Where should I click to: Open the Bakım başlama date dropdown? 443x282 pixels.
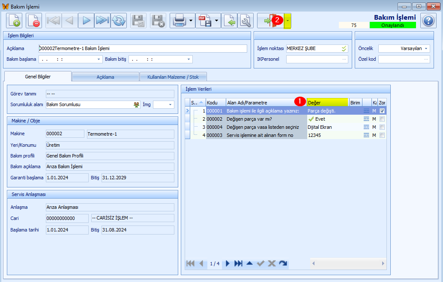click(99, 59)
